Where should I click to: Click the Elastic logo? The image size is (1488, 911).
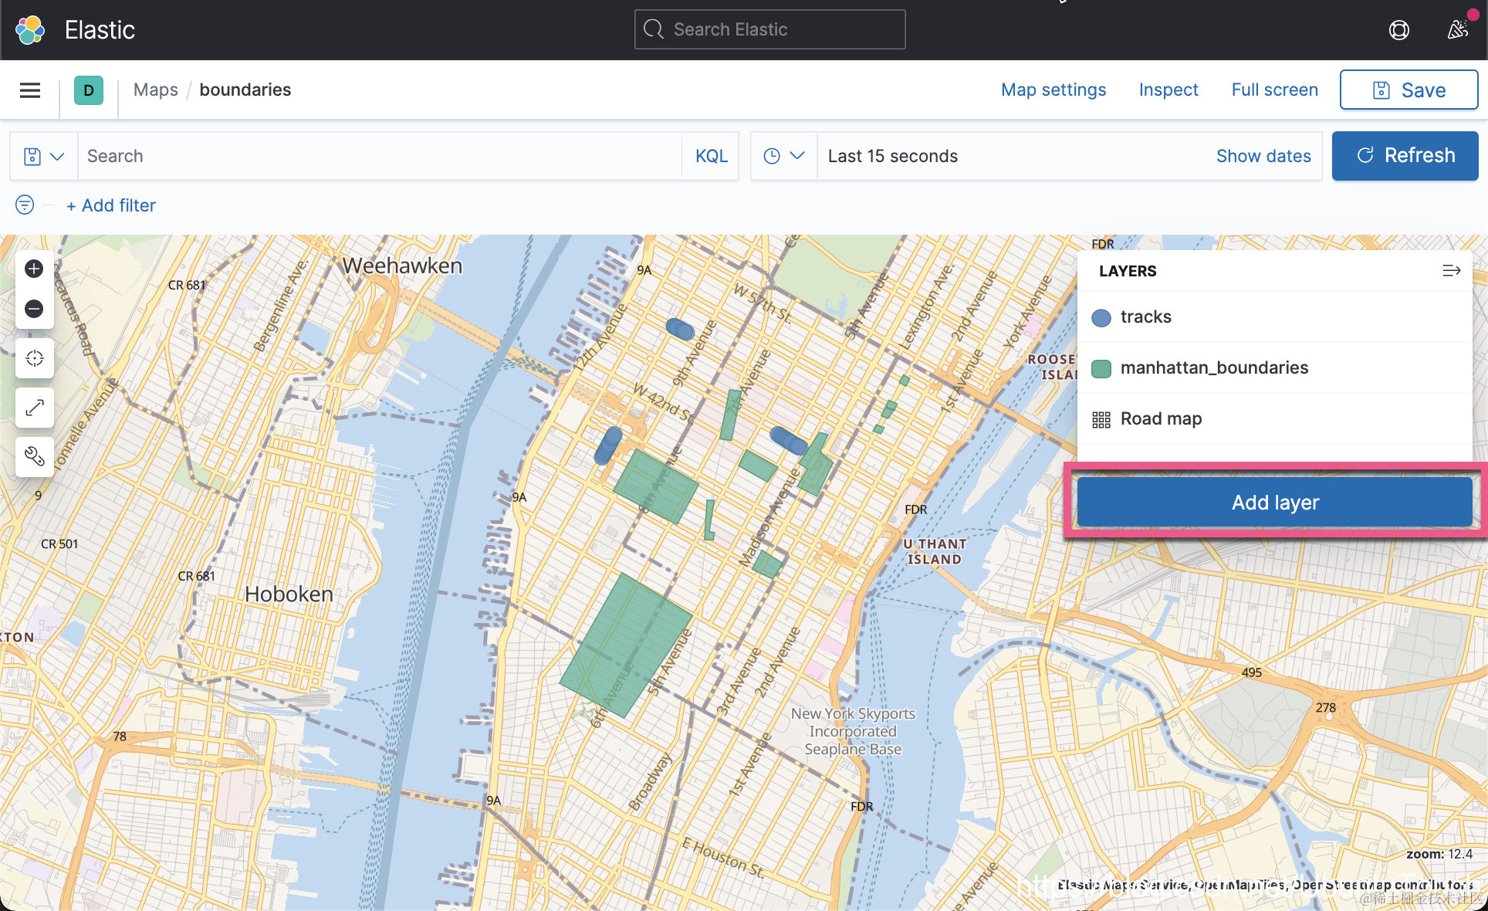(x=31, y=29)
